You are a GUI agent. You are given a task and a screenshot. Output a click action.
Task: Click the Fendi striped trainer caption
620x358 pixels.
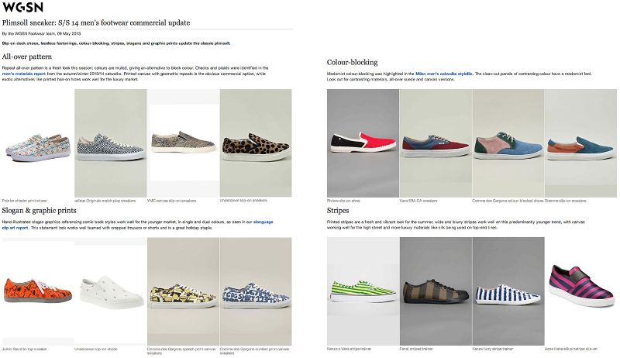[x=416, y=349]
